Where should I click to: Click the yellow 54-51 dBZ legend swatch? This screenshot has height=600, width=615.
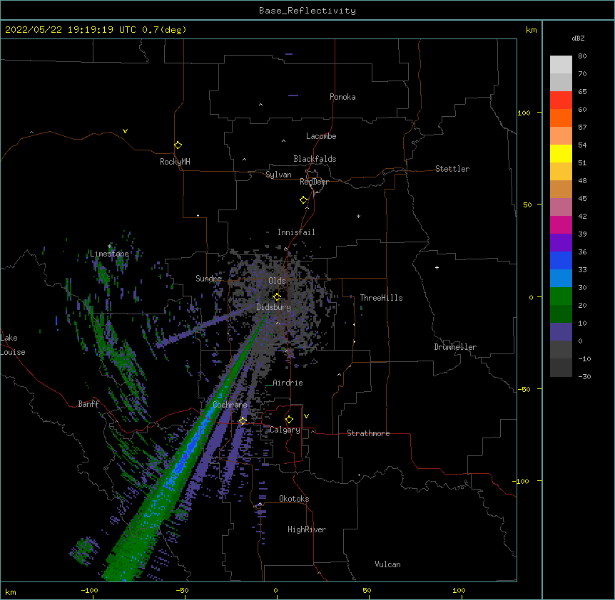561,153
